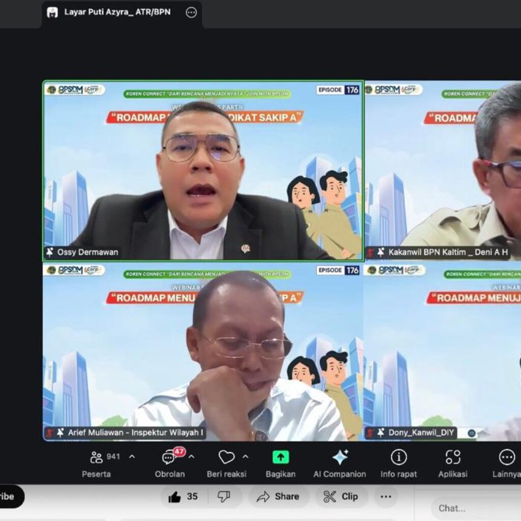Click muted mic icon beside Arief Muliawan
Screen dimensions: 521x521
(50, 432)
